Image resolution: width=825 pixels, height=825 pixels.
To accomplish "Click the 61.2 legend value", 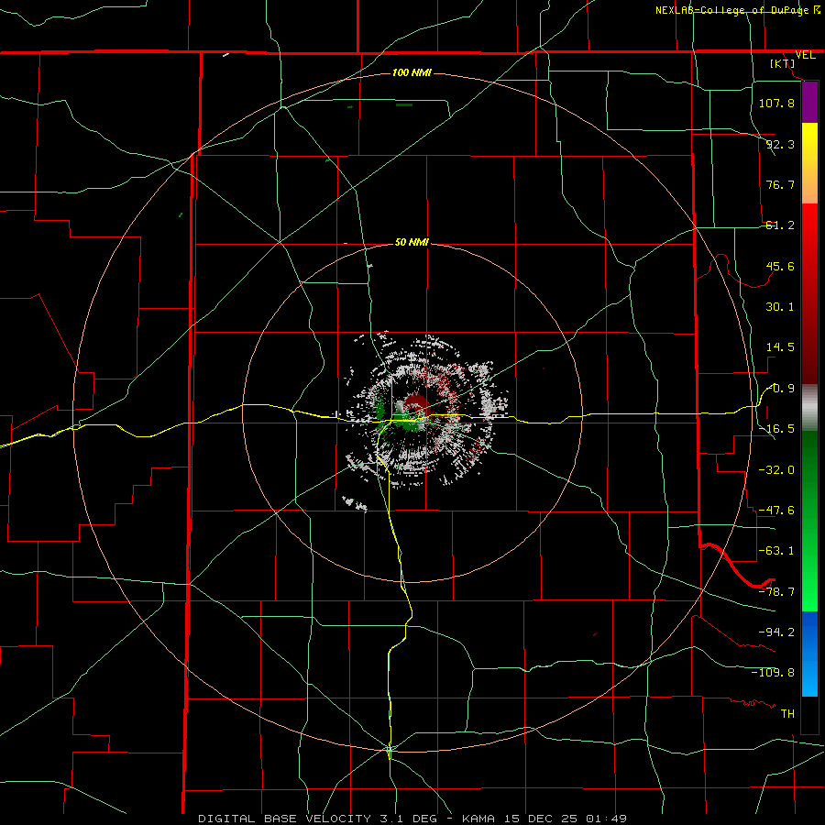I will coord(780,225).
